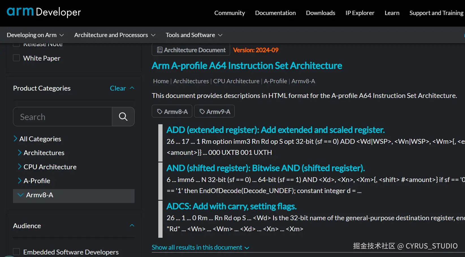The width and height of the screenshot is (465, 257).
Task: Toggle the Release Note checkbox
Action: click(x=16, y=45)
